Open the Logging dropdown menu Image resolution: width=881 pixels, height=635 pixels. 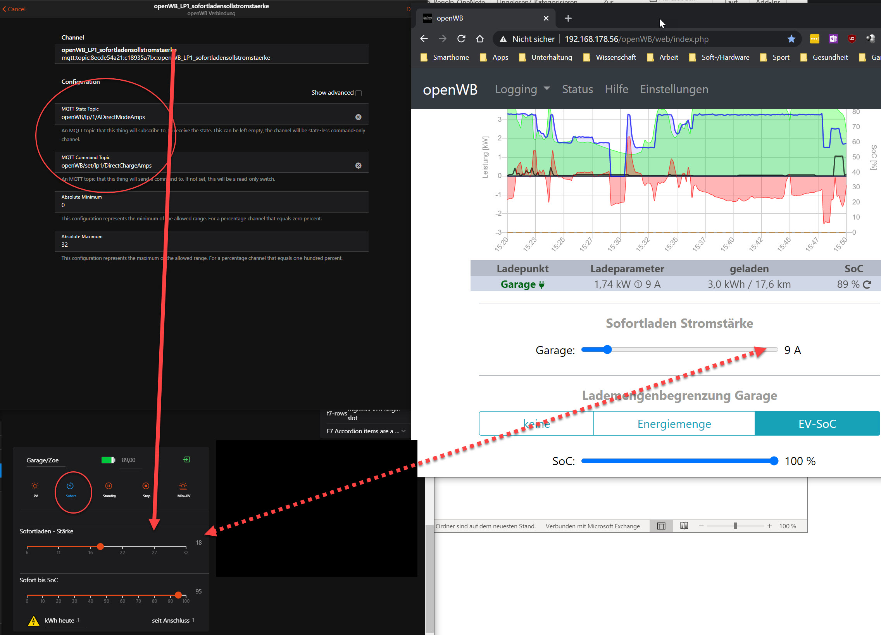(522, 89)
